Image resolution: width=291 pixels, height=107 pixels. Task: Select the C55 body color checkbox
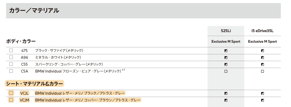tap(11, 64)
